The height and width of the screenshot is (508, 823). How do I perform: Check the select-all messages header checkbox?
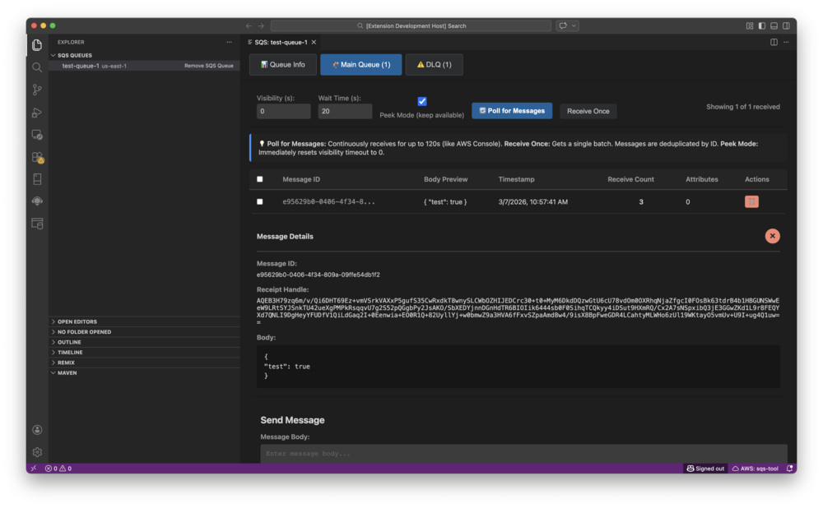[260, 179]
